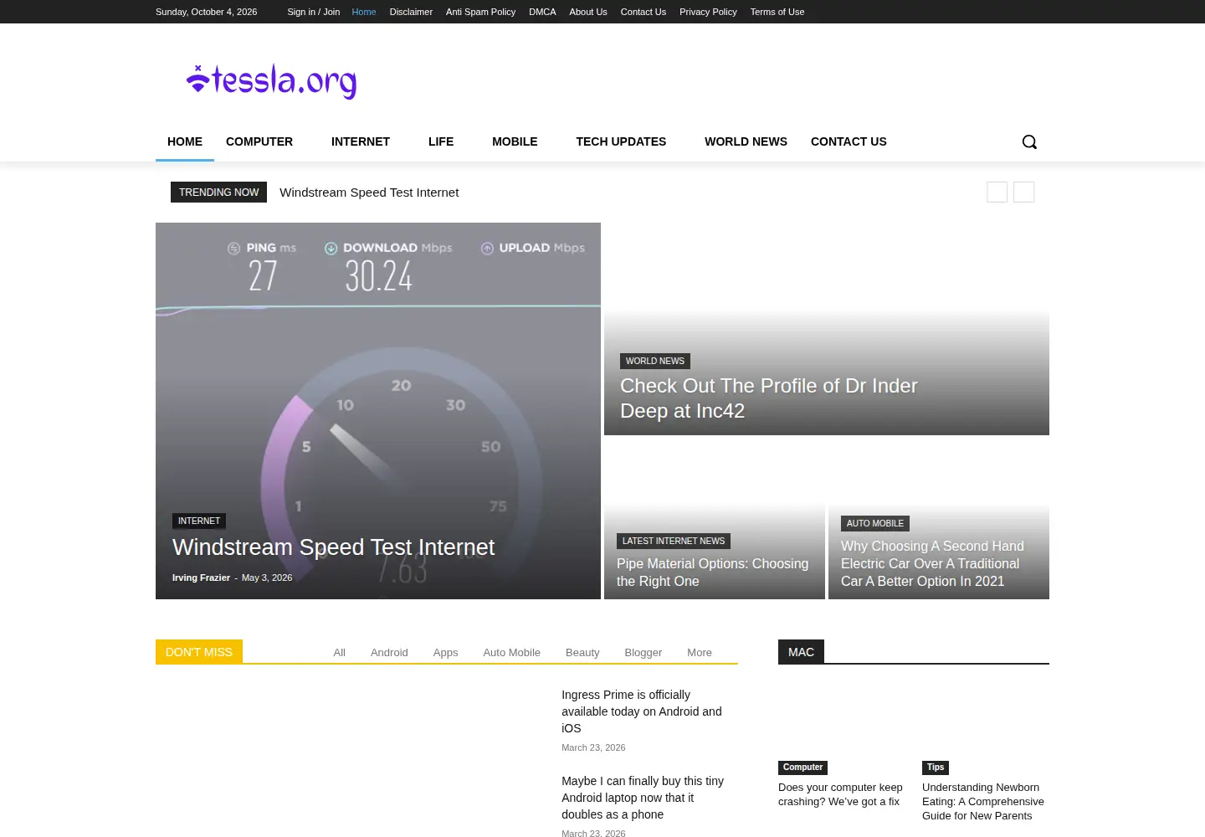Screen dimensions: 1205x837
Task: Open the INTERNET menu
Action: (361, 141)
